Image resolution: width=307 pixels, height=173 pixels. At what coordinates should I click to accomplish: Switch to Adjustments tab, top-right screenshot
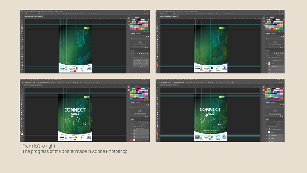coord(273,34)
